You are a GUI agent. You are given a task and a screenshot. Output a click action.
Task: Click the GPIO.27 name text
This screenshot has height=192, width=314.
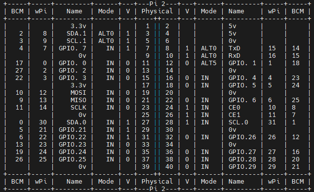tap(242, 152)
